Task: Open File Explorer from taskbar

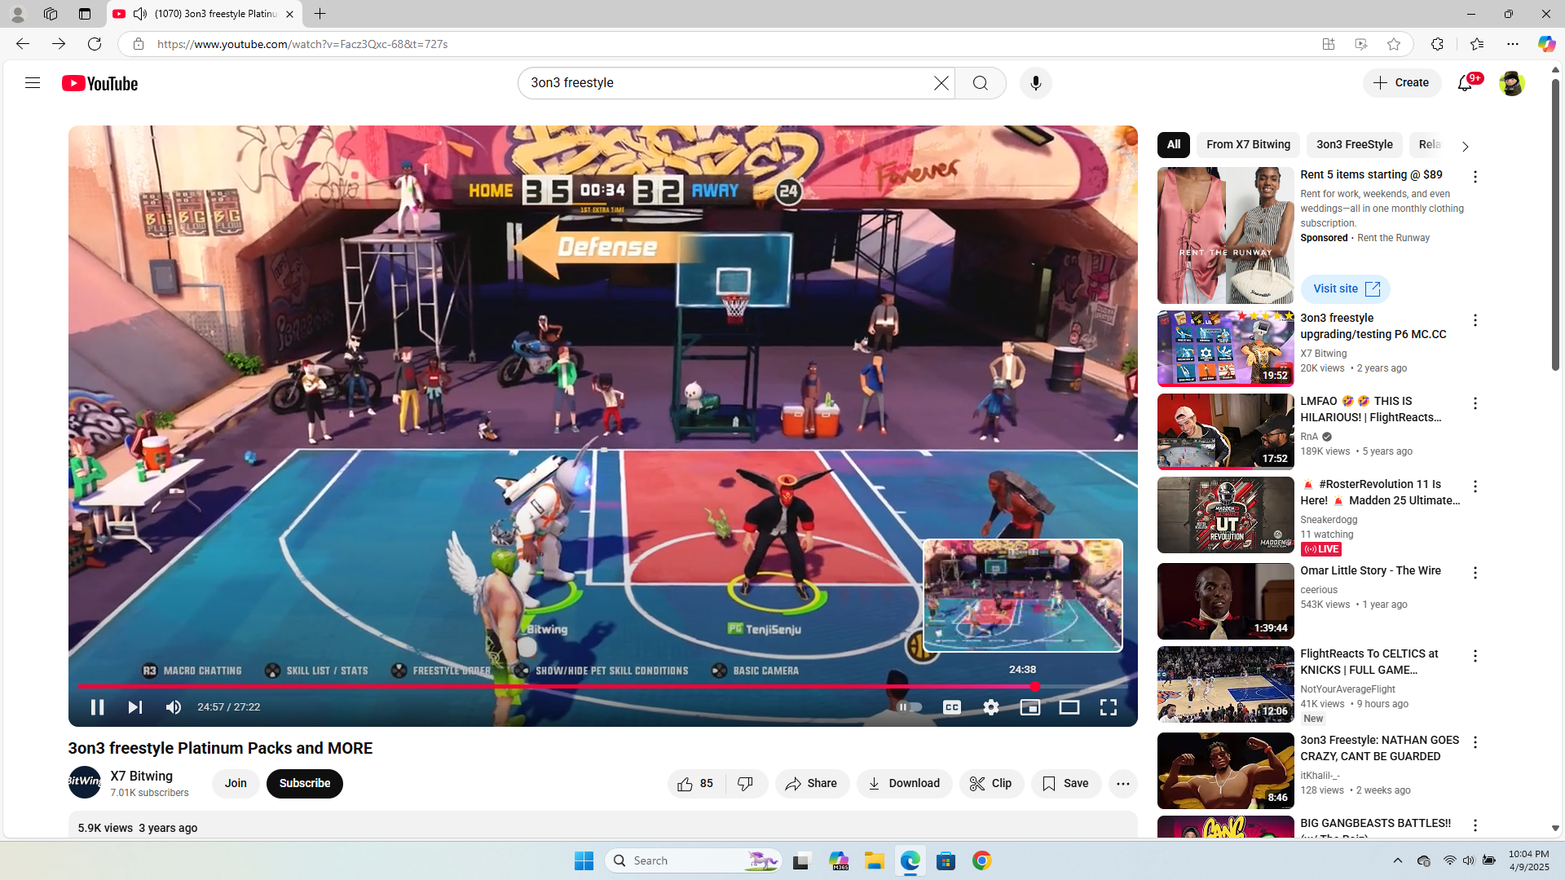Action: click(874, 860)
